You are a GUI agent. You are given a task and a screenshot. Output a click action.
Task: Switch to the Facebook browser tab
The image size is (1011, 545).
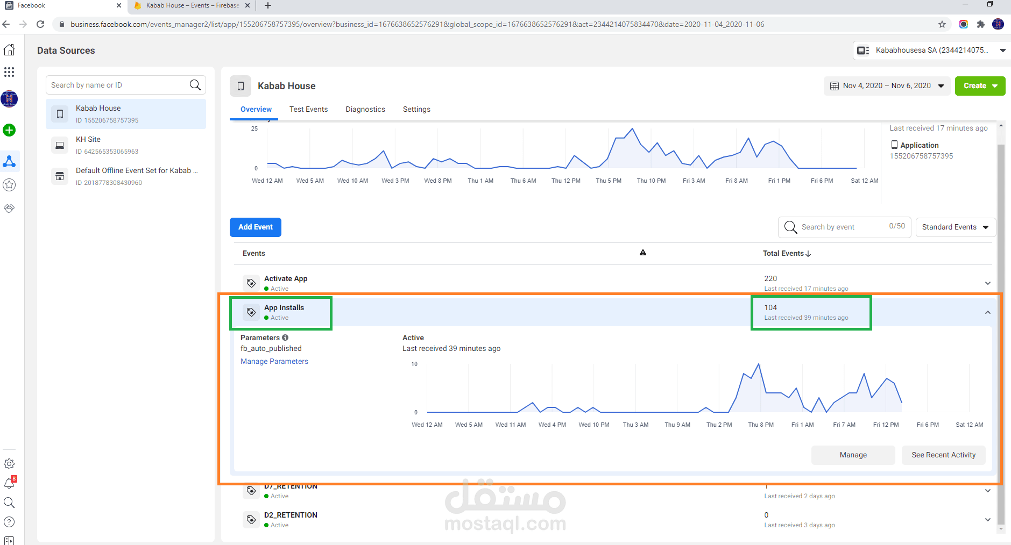pyautogui.click(x=63, y=5)
